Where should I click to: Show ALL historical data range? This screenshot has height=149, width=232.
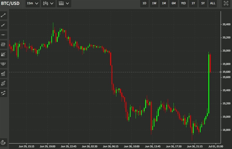point(213,3)
